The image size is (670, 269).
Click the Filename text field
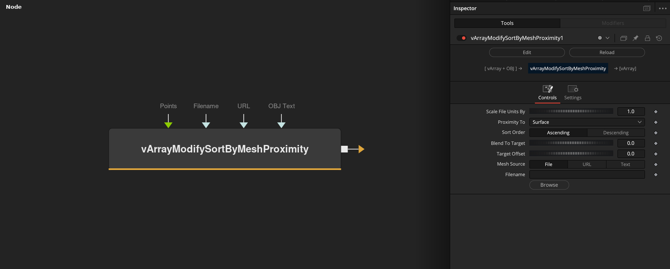point(587,175)
